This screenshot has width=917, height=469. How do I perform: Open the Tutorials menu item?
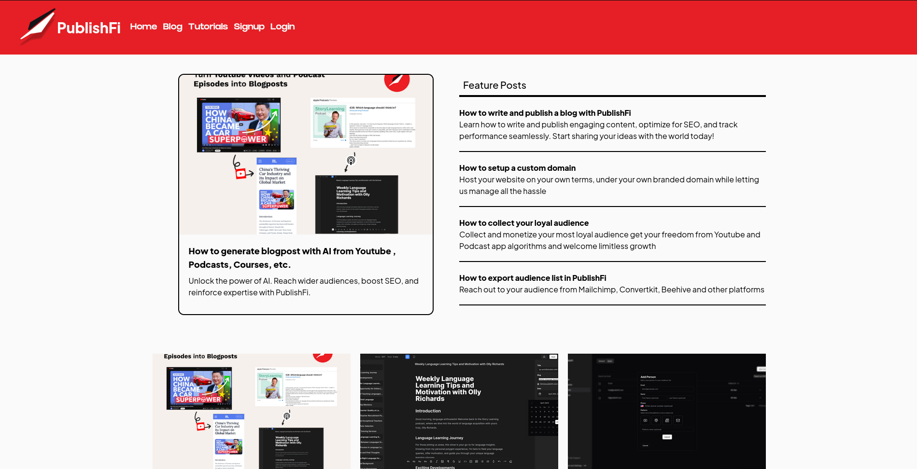208,27
